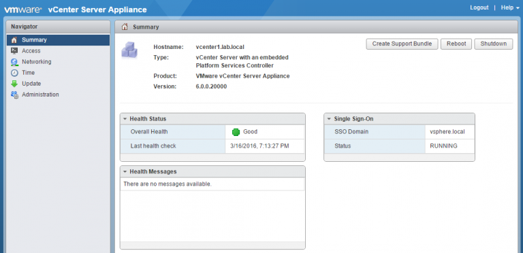The image size is (523, 253).
Task: Click the Administration users icon
Action: 14,95
